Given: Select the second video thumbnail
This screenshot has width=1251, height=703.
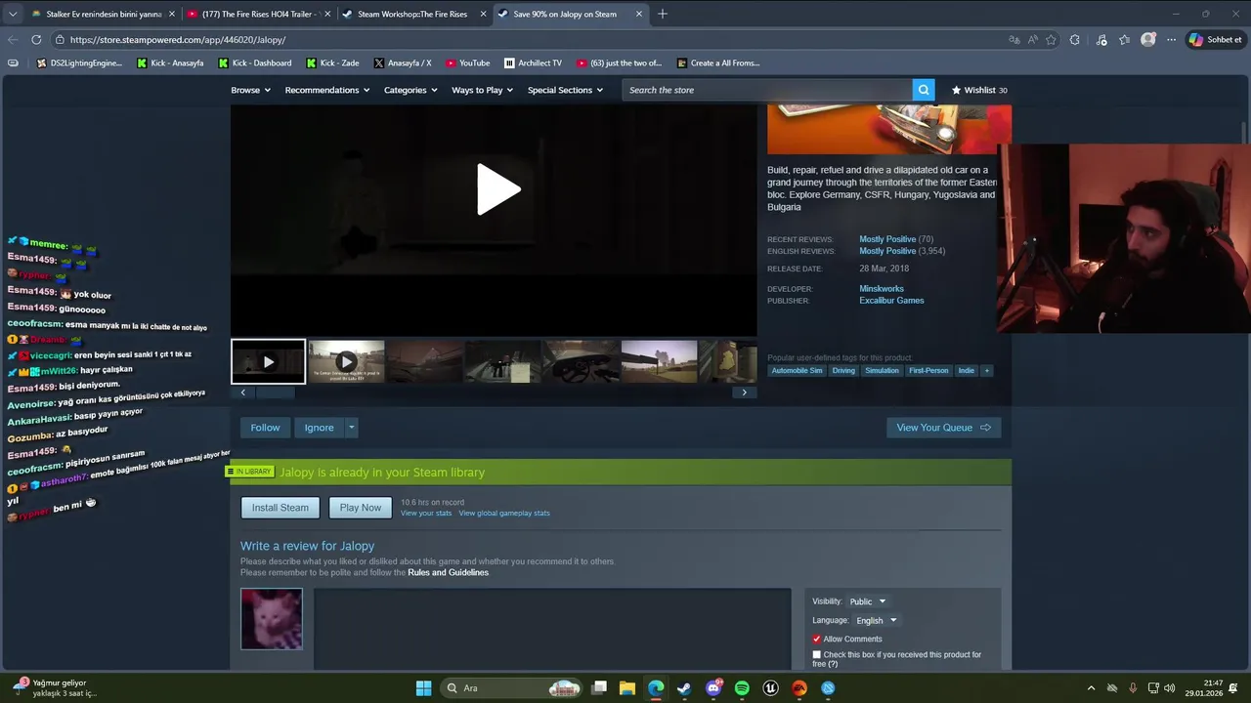Looking at the screenshot, I should pyautogui.click(x=346, y=361).
